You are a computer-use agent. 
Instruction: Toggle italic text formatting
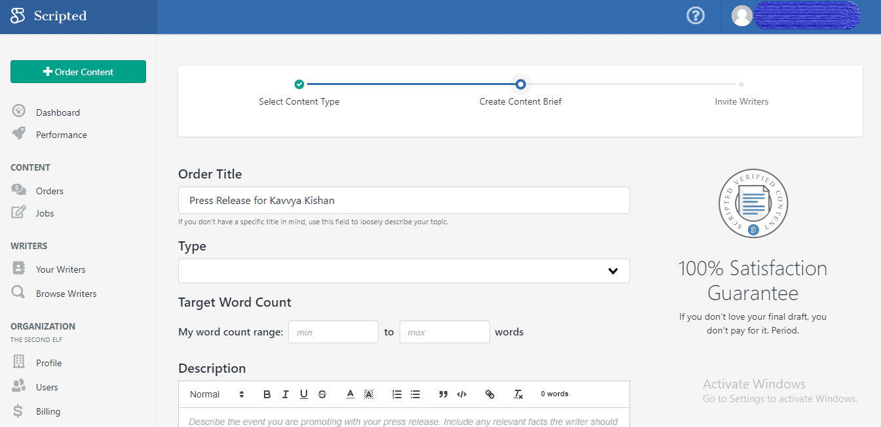286,394
